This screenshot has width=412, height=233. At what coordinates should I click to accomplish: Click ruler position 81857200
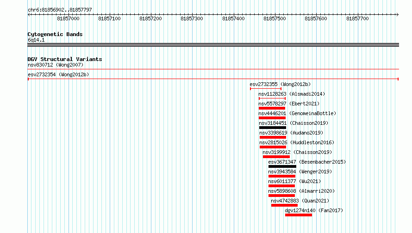[x=150, y=18]
